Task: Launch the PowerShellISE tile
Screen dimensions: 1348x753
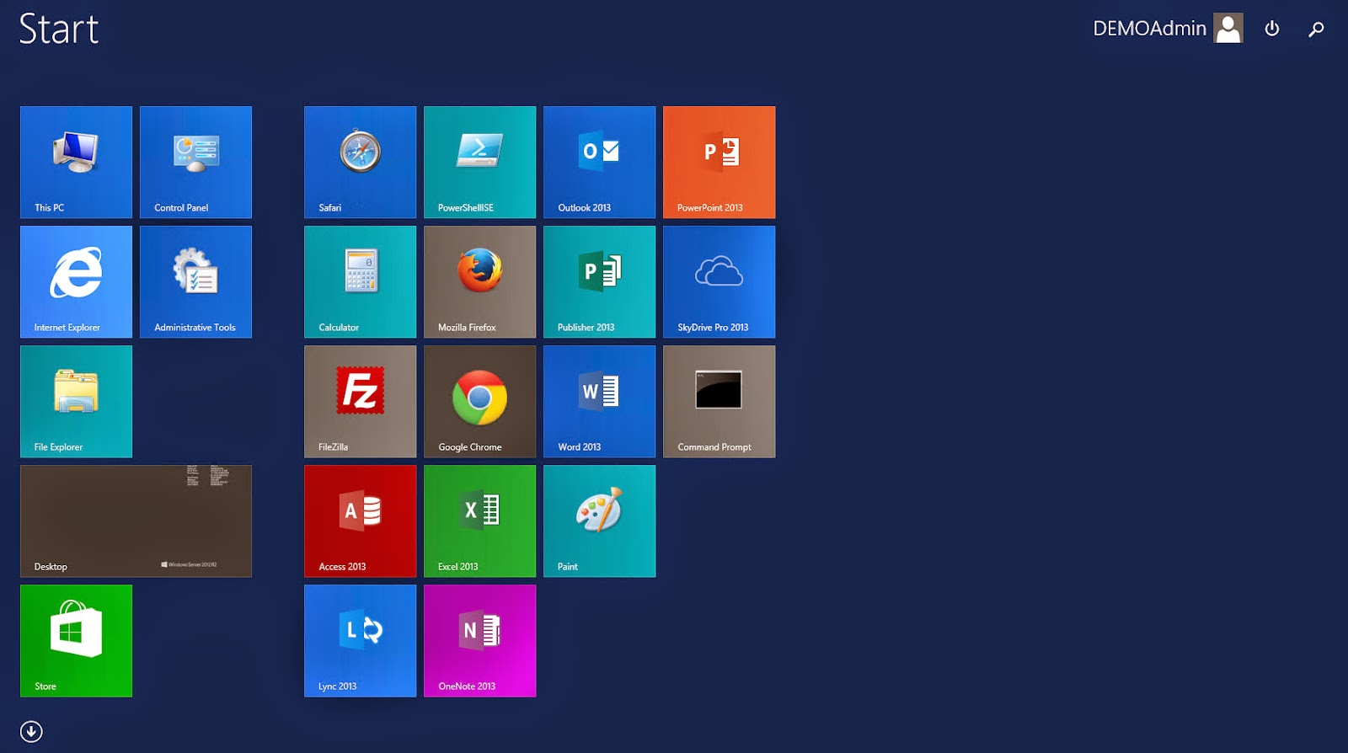Action: (x=479, y=162)
